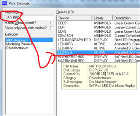Enable the Match Whole Words checkbox
Viewport: 140px width, 116px height.
(52, 23)
